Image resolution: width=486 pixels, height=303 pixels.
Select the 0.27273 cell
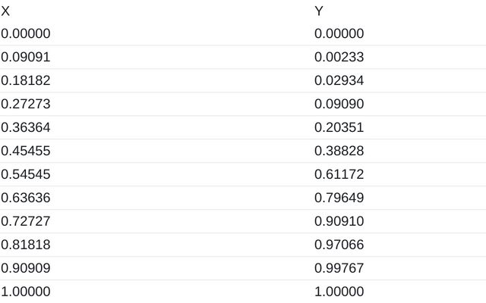tap(26, 105)
